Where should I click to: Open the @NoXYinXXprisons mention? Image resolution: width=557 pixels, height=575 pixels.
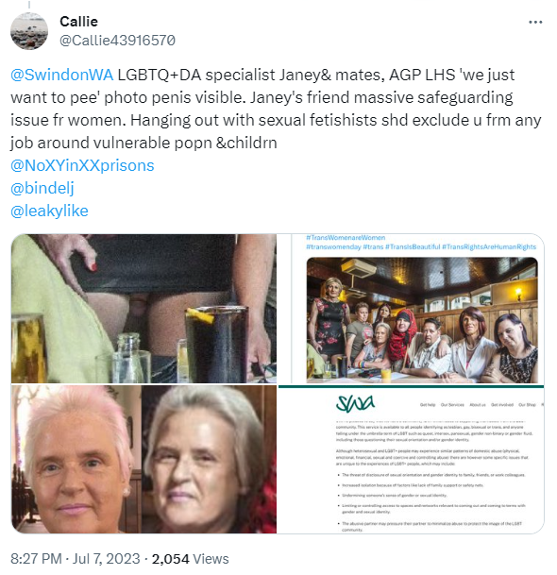coord(82,165)
